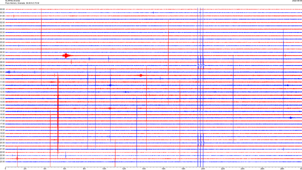Click the large red seismic burst on 07:00 trace
The height and width of the screenshot is (170, 302).
(x=66, y=56)
